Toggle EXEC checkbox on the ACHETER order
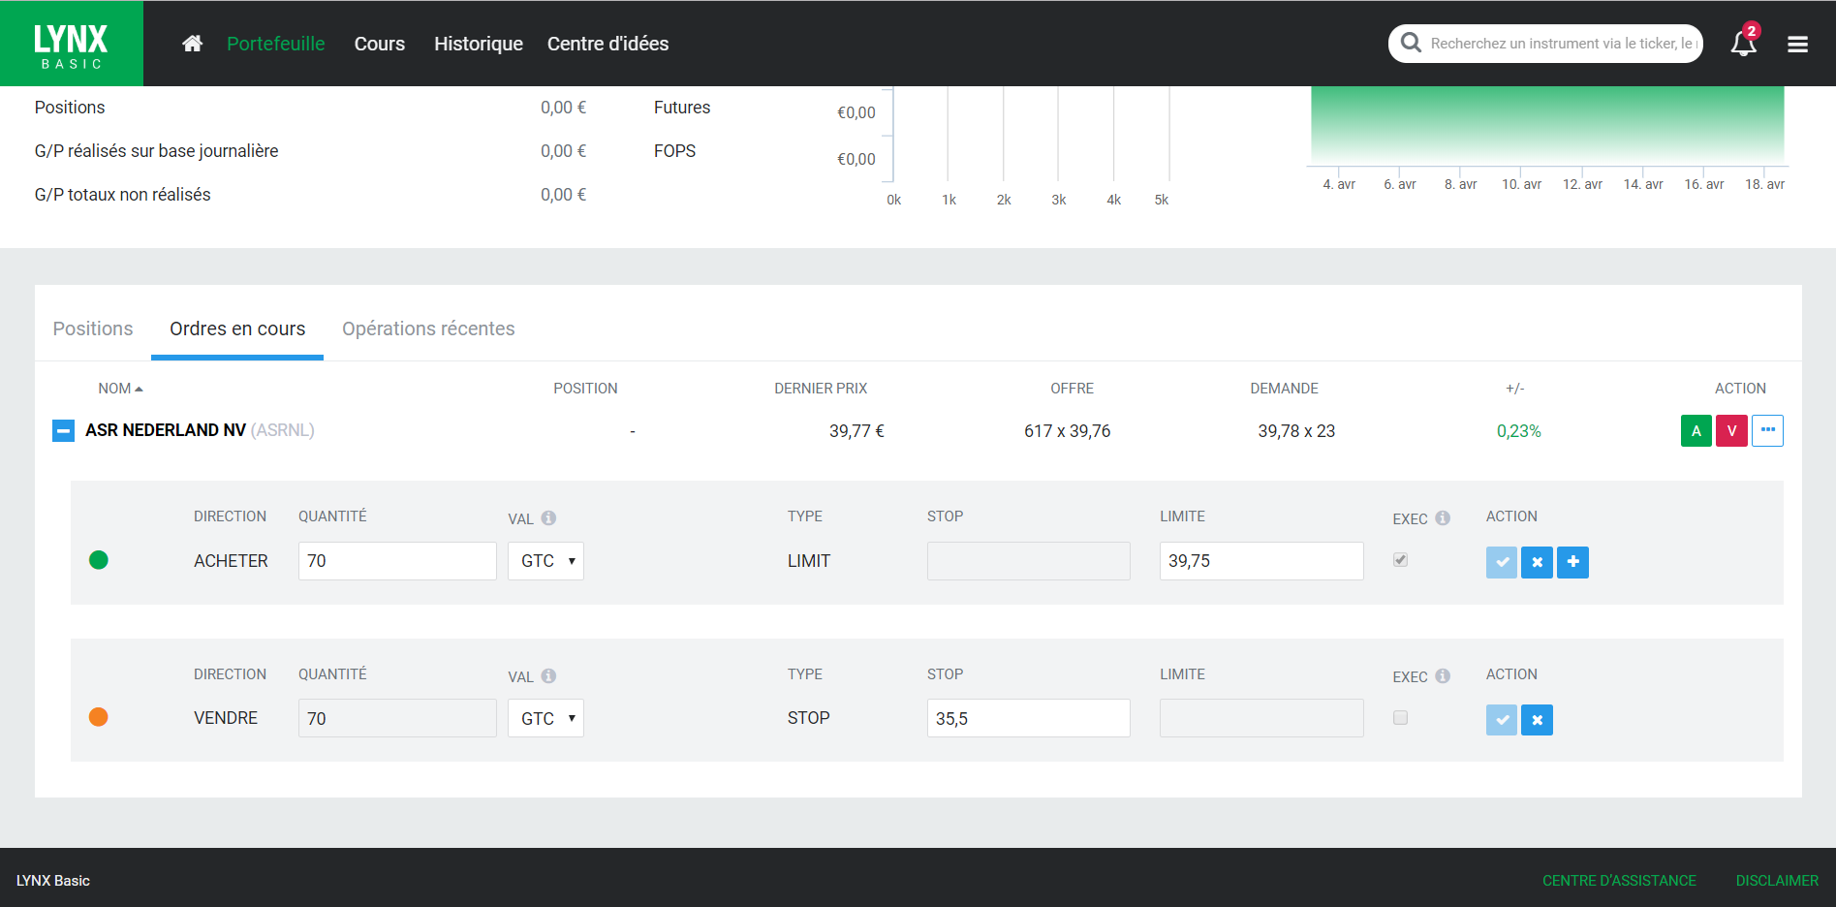This screenshot has height=907, width=1836. (1400, 560)
